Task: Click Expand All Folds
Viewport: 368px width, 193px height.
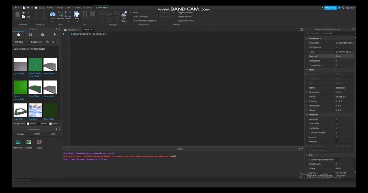Action: point(185,17)
